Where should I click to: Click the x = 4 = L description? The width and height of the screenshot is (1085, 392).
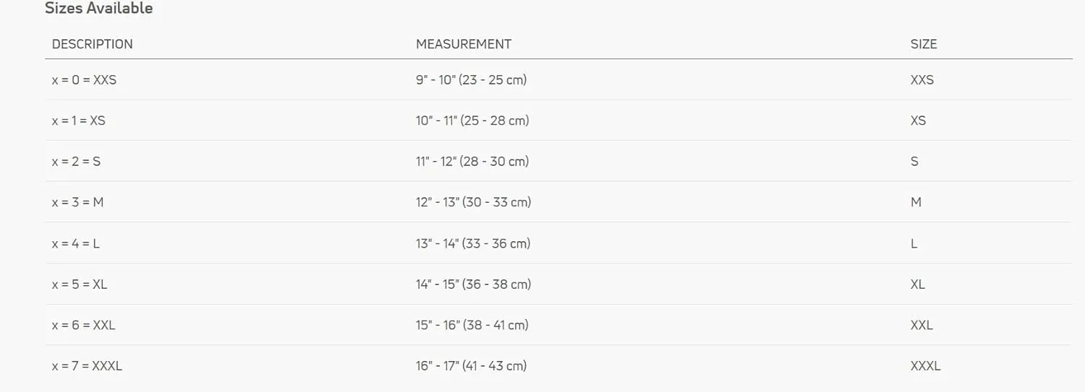(76, 243)
